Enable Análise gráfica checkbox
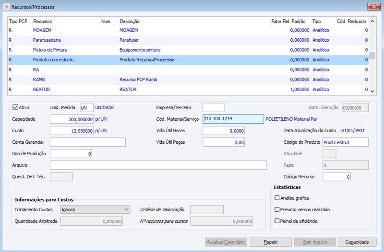384x252 pixels. 277,198
